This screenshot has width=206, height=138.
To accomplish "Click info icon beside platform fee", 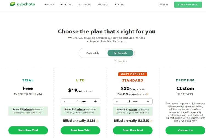I will (147, 94).
